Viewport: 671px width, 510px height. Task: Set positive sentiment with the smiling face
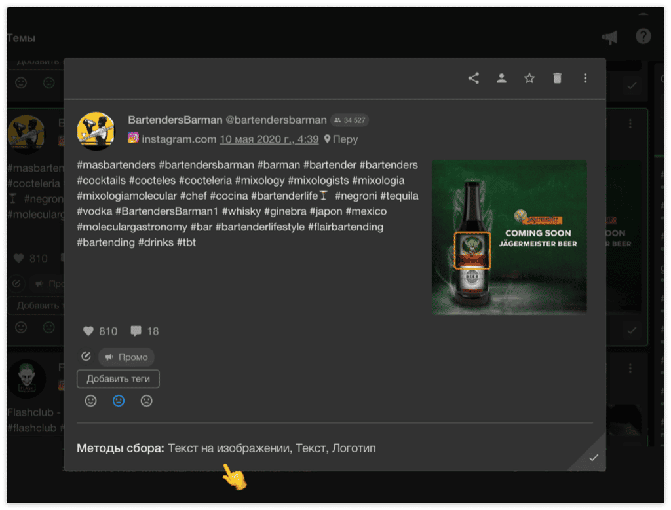(90, 401)
